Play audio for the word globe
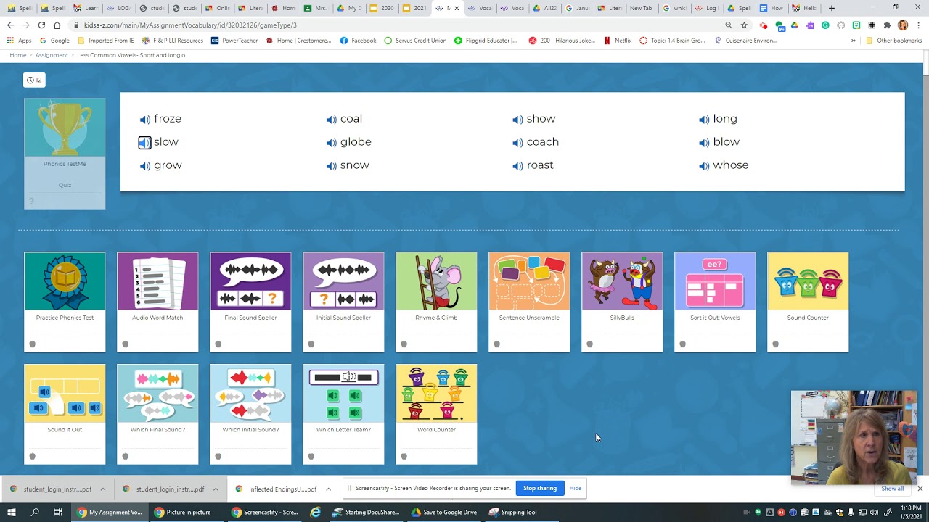 click(332, 143)
